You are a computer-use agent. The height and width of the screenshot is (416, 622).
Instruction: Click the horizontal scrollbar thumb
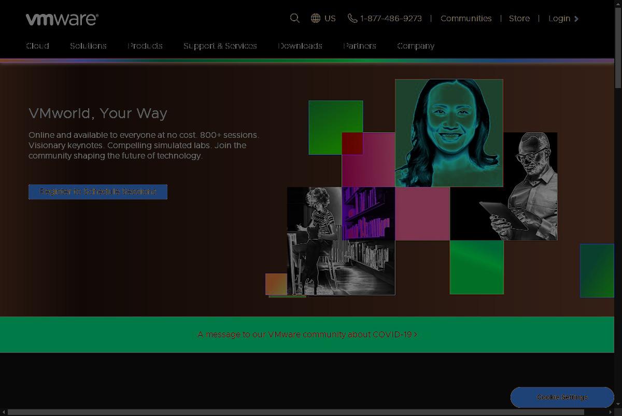pyautogui.click(x=296, y=412)
